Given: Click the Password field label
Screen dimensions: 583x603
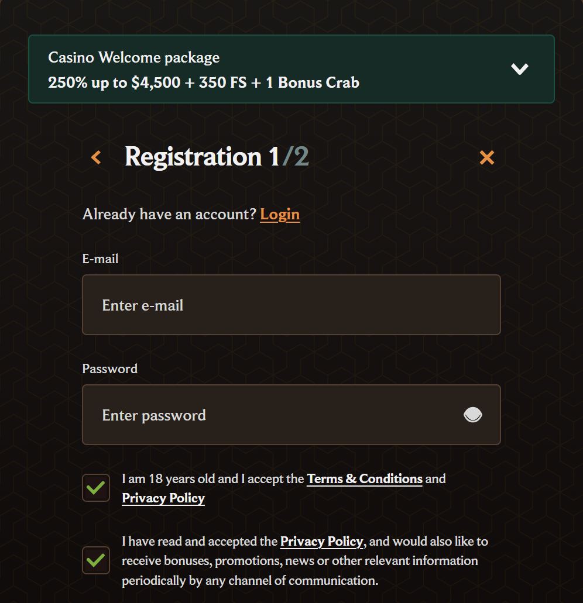Looking at the screenshot, I should pos(110,368).
